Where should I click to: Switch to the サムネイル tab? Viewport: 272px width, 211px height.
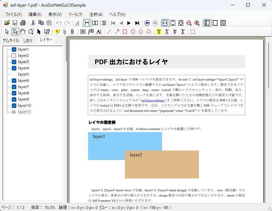[11, 40]
